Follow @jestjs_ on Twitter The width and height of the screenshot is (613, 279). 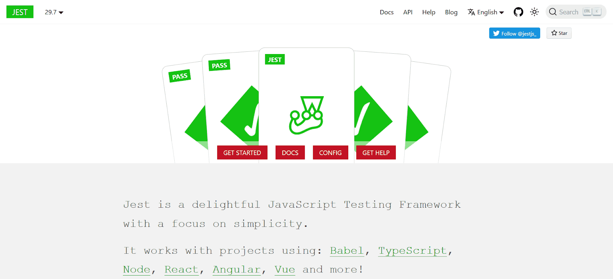(x=515, y=33)
